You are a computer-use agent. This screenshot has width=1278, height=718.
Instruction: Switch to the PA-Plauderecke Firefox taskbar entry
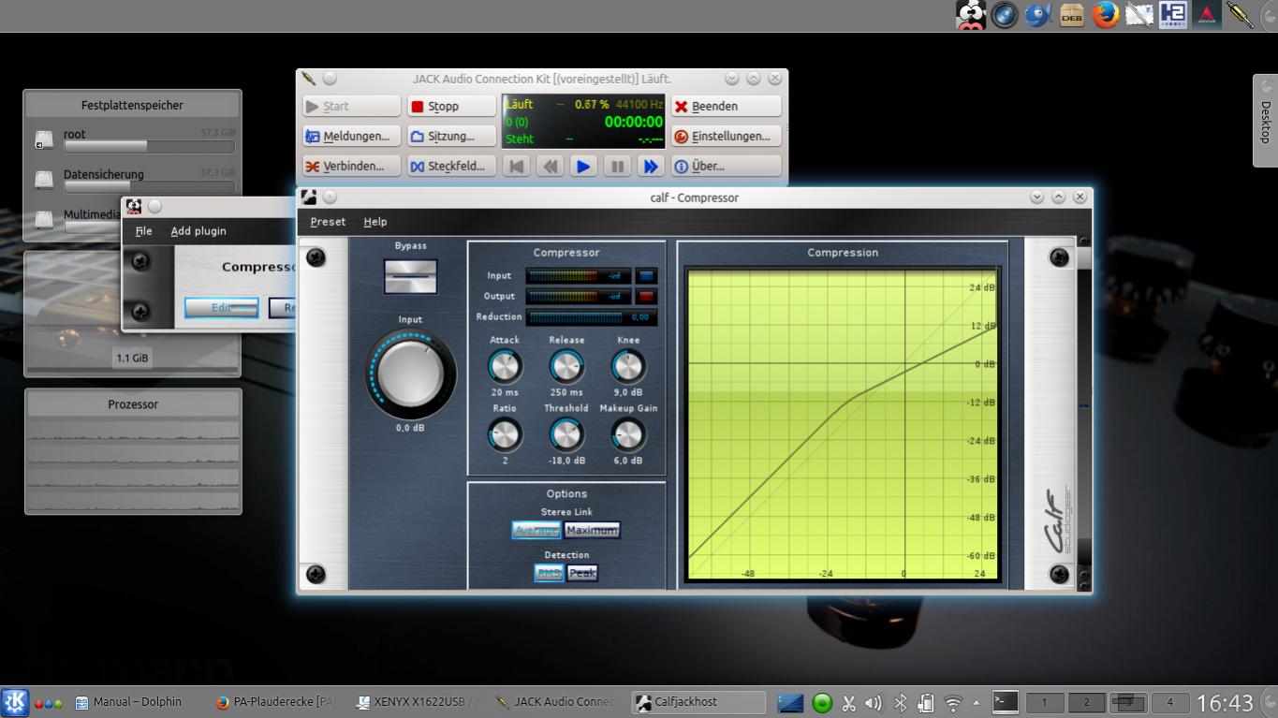click(x=275, y=702)
